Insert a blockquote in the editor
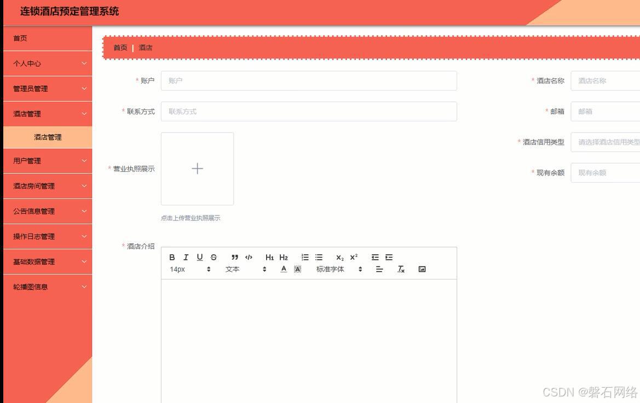Image resolution: width=640 pixels, height=403 pixels. tap(234, 257)
